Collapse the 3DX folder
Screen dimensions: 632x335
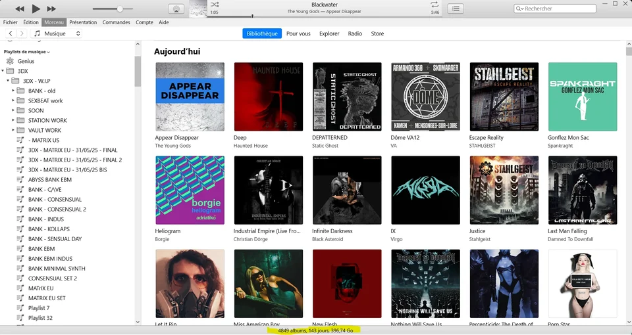3,71
